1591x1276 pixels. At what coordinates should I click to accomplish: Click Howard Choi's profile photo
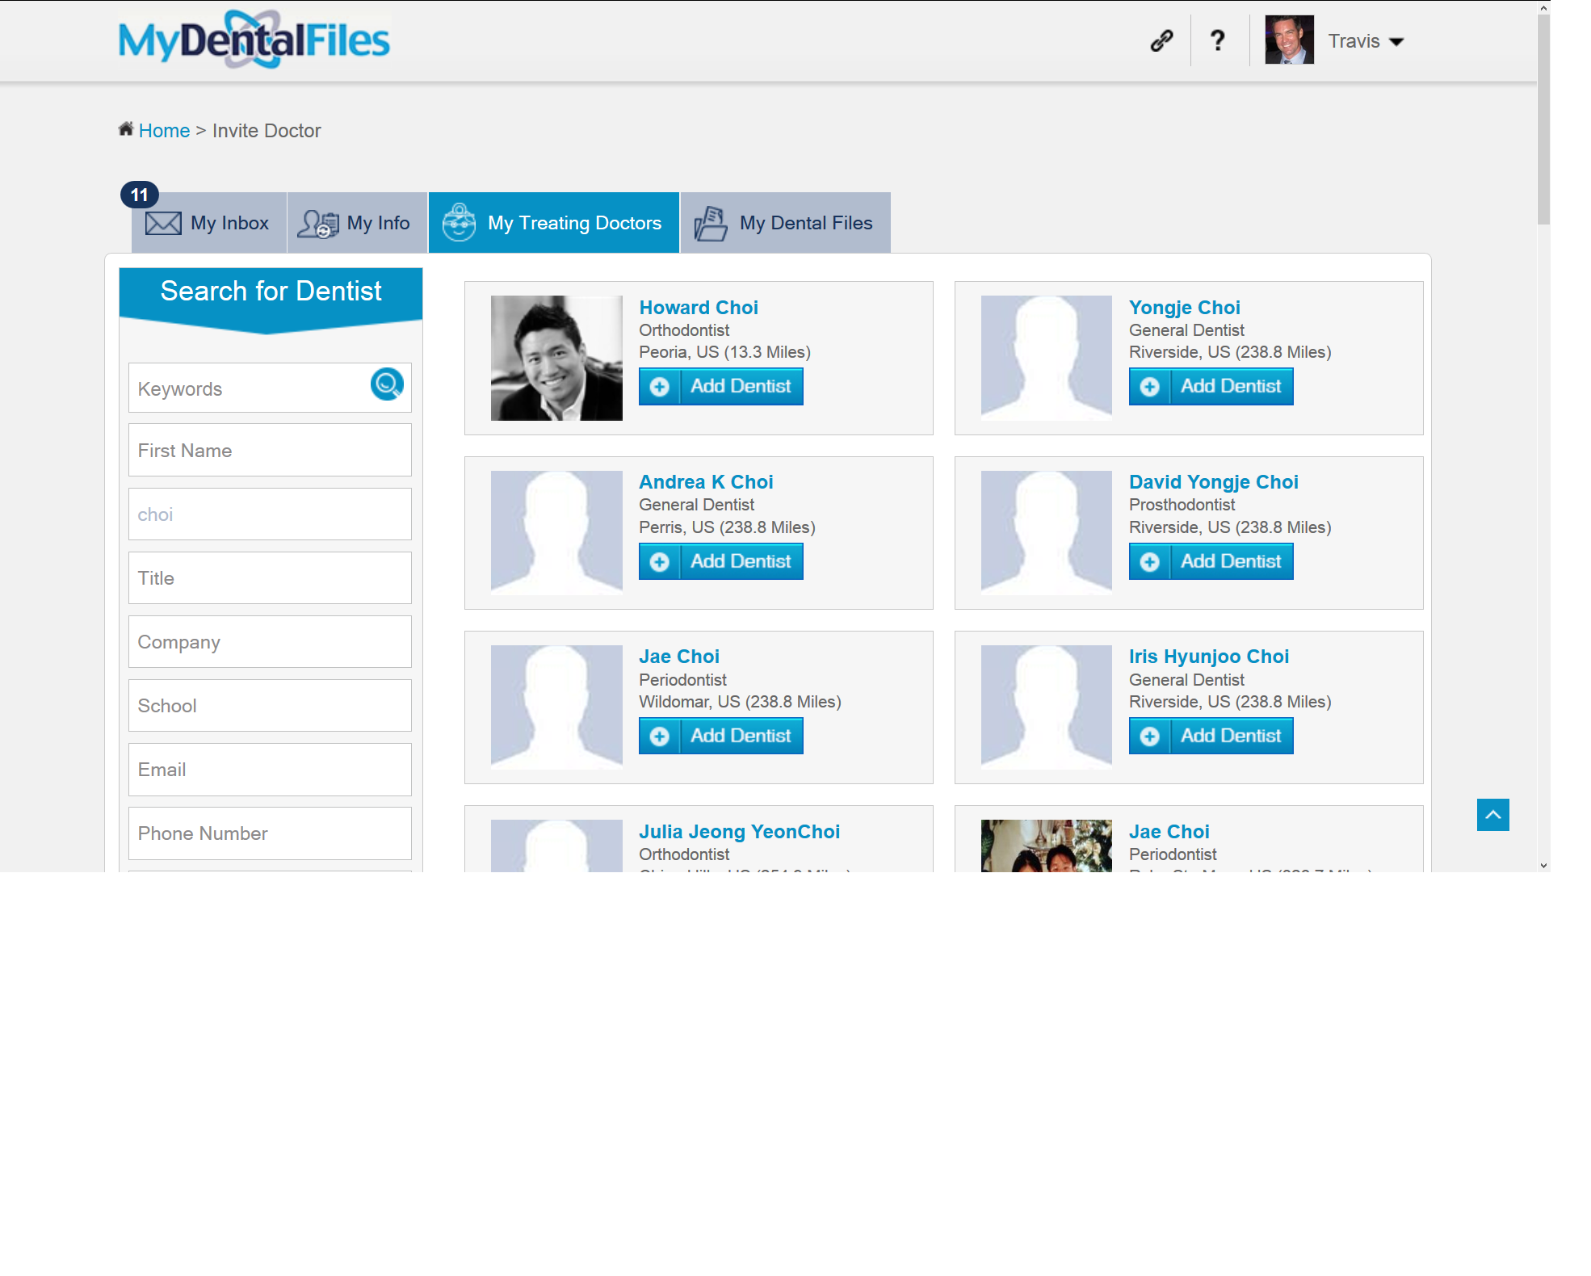click(x=556, y=358)
